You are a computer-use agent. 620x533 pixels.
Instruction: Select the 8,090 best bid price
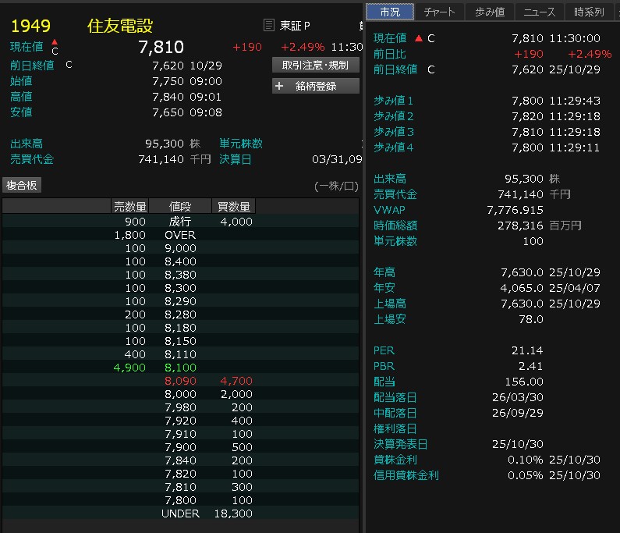pyautogui.click(x=180, y=381)
